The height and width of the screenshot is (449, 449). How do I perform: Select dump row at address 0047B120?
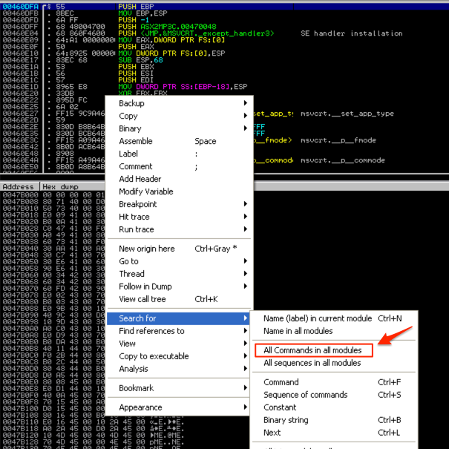pyautogui.click(x=94, y=435)
